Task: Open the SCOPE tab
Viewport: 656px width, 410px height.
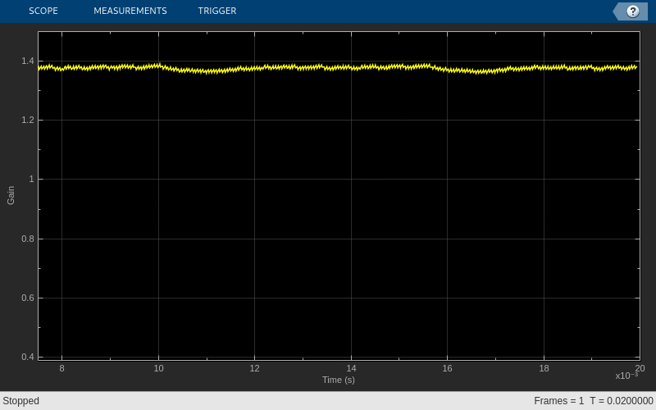Action: 43,11
